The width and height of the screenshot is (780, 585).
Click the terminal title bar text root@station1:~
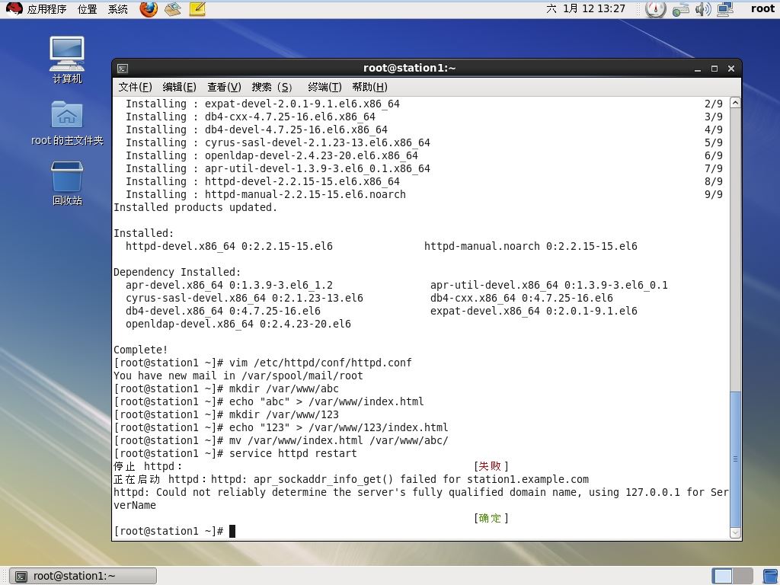click(409, 68)
